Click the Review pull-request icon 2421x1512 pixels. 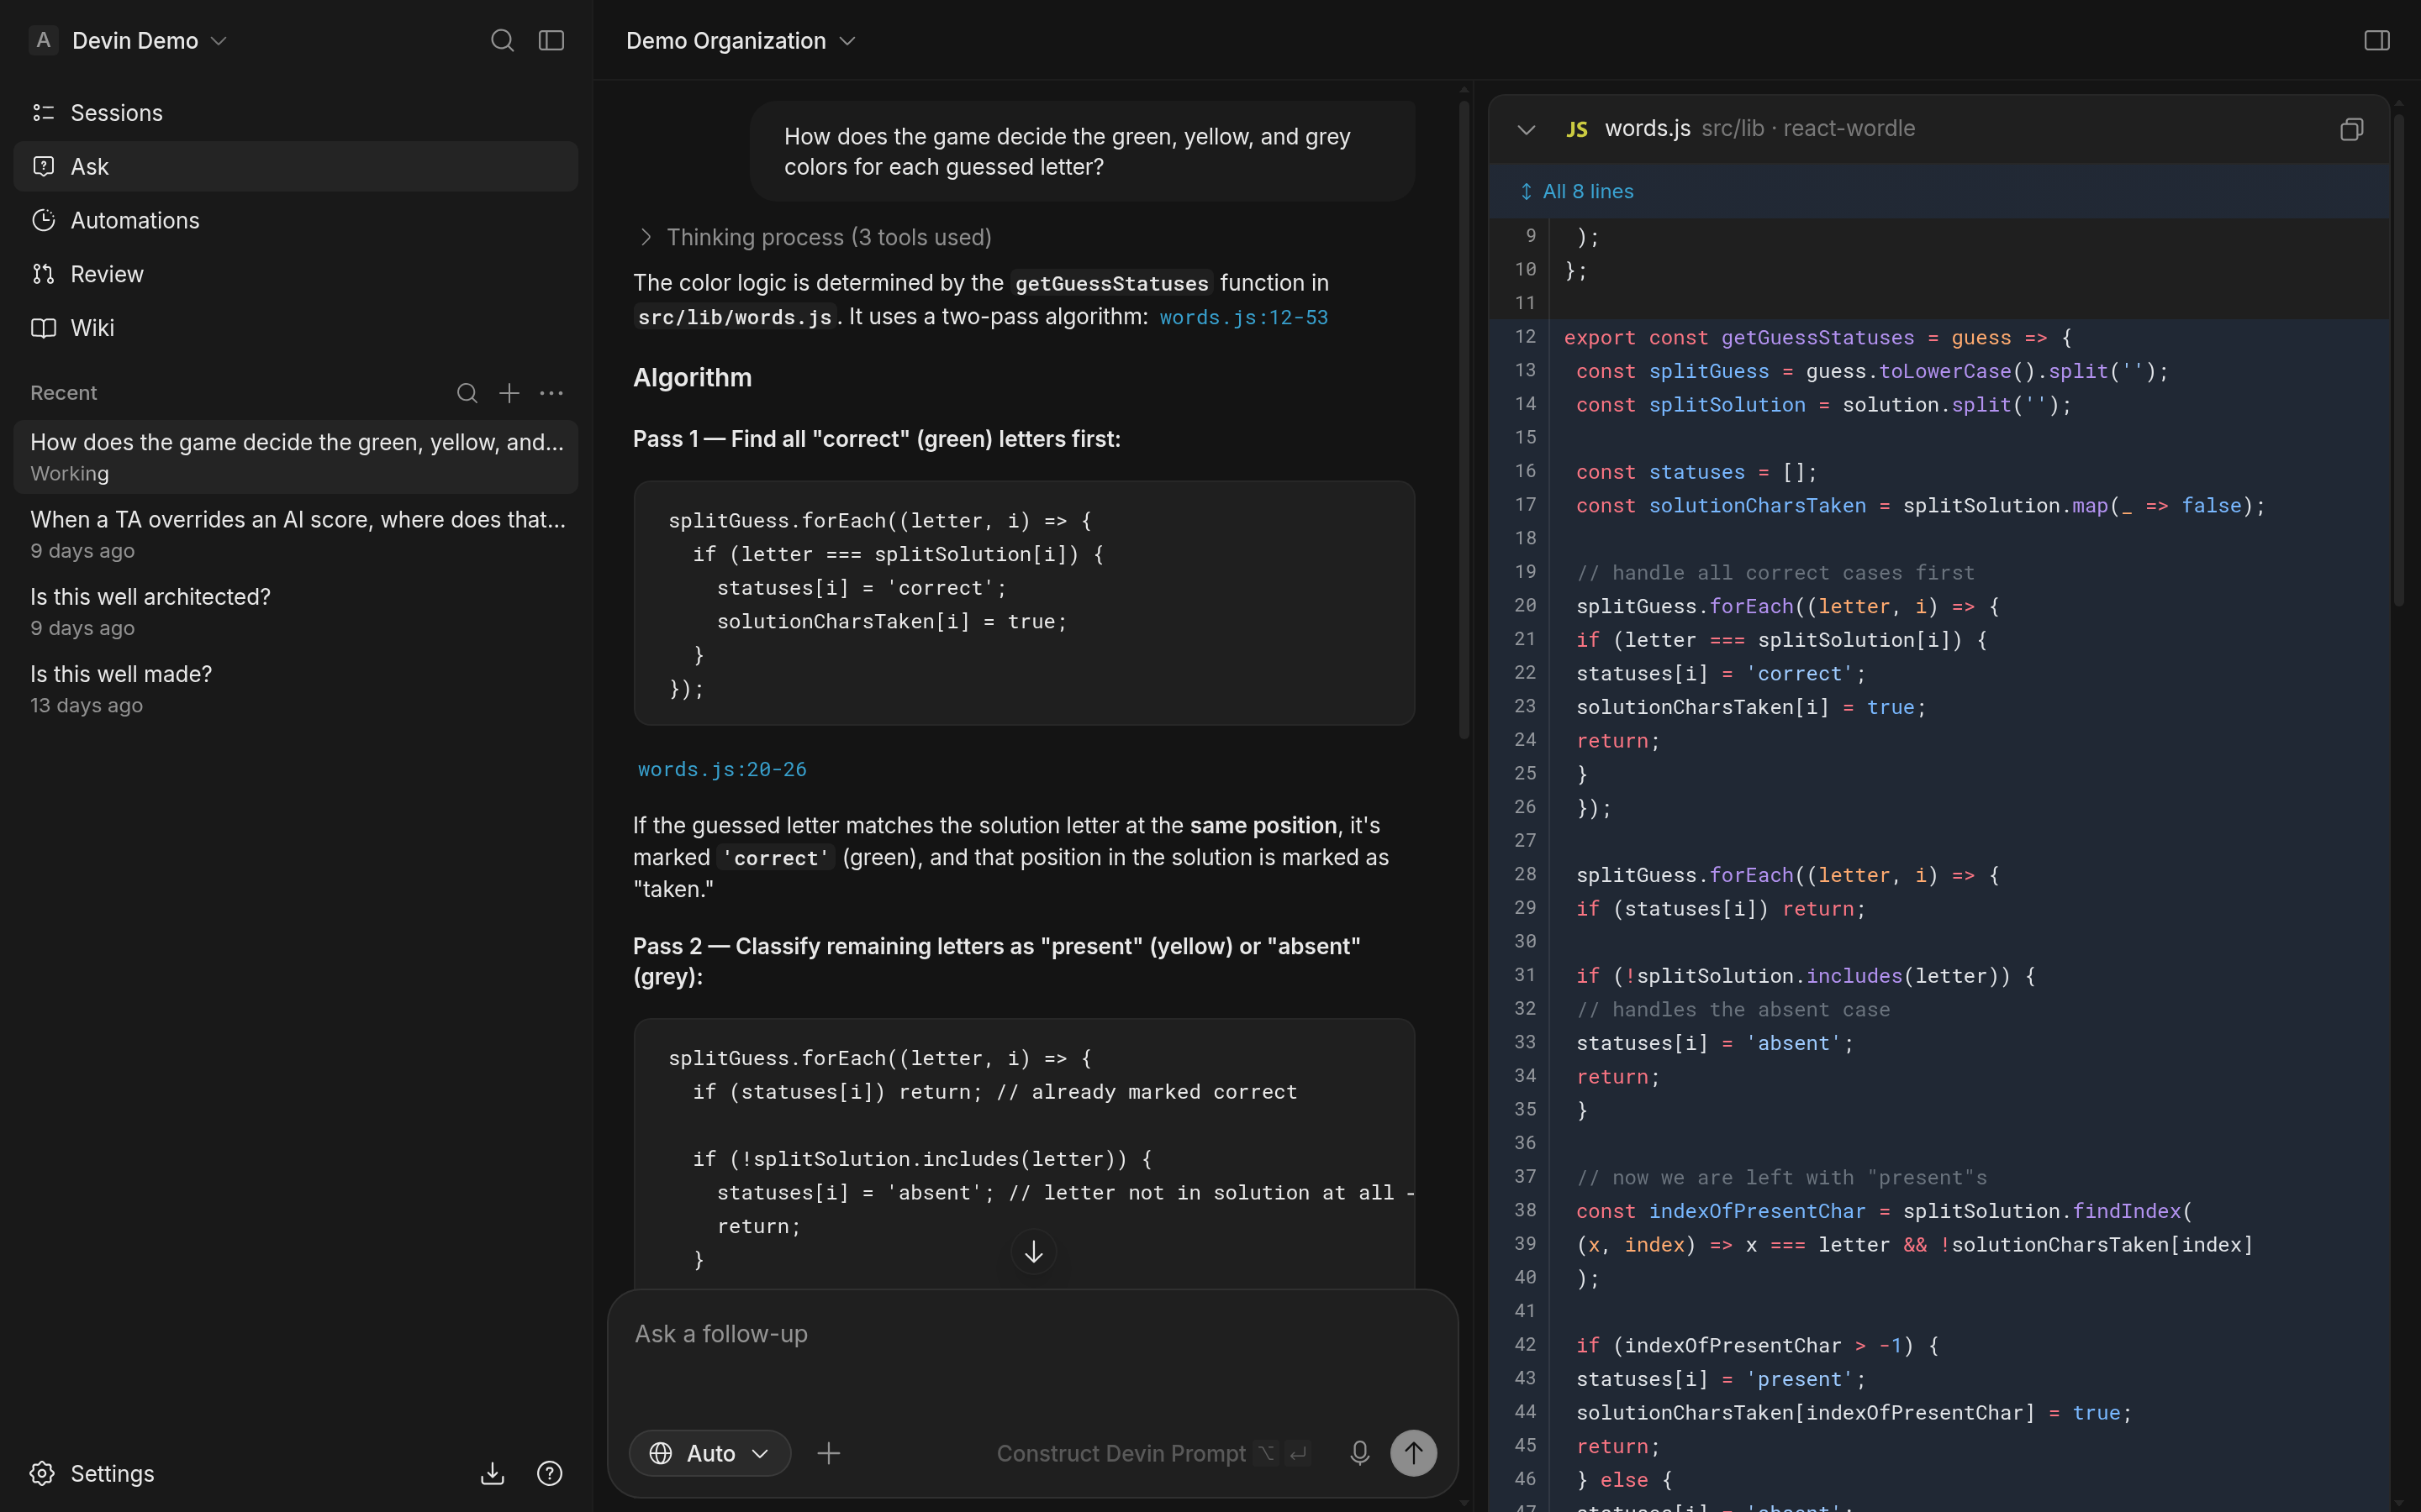coord(43,274)
